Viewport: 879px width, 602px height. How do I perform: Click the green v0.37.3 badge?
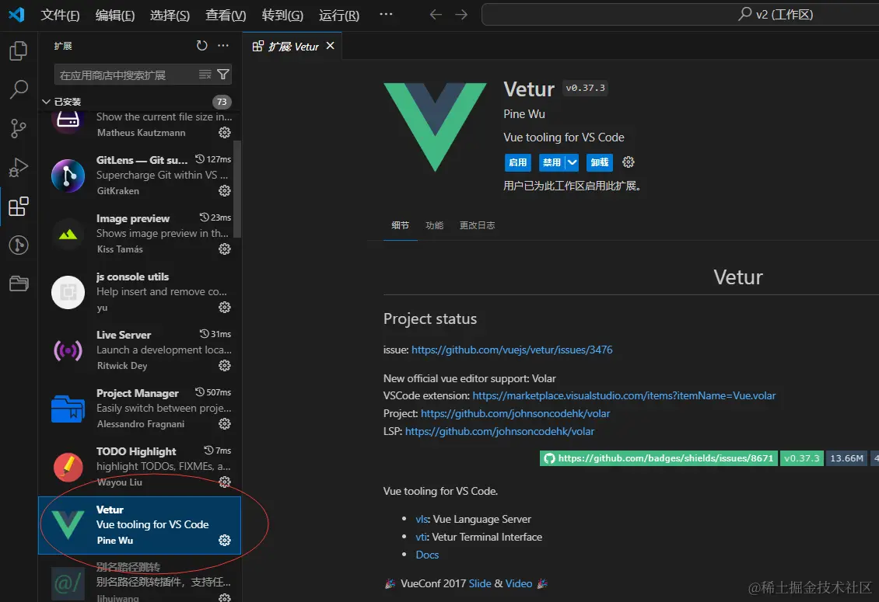[802, 458]
